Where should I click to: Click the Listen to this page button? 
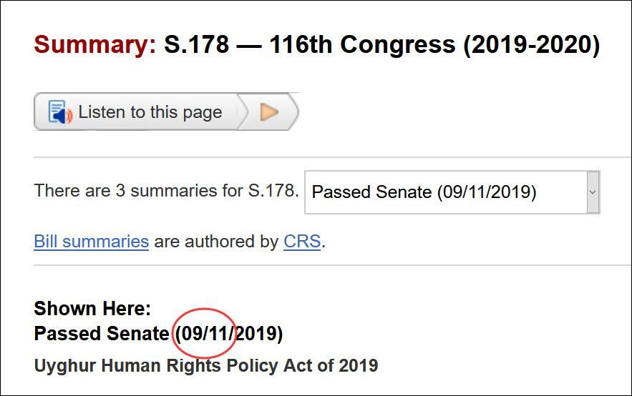[x=136, y=112]
